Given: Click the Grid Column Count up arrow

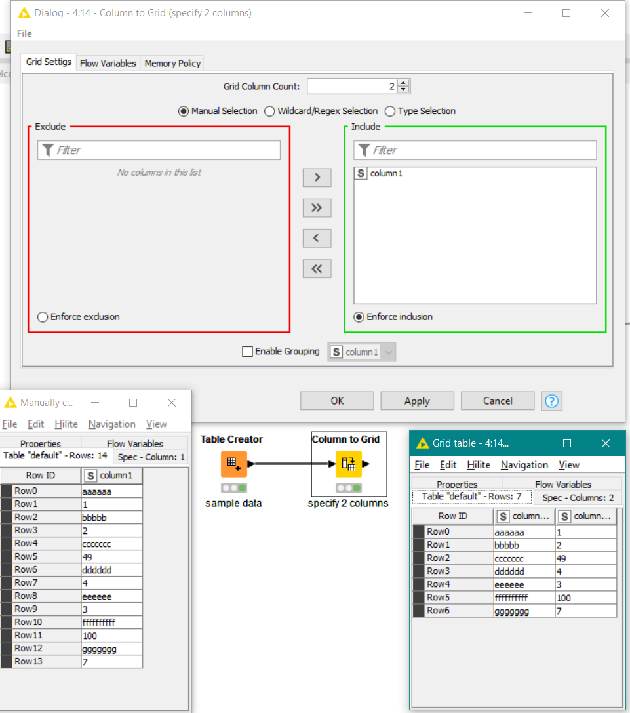Looking at the screenshot, I should click(x=403, y=82).
